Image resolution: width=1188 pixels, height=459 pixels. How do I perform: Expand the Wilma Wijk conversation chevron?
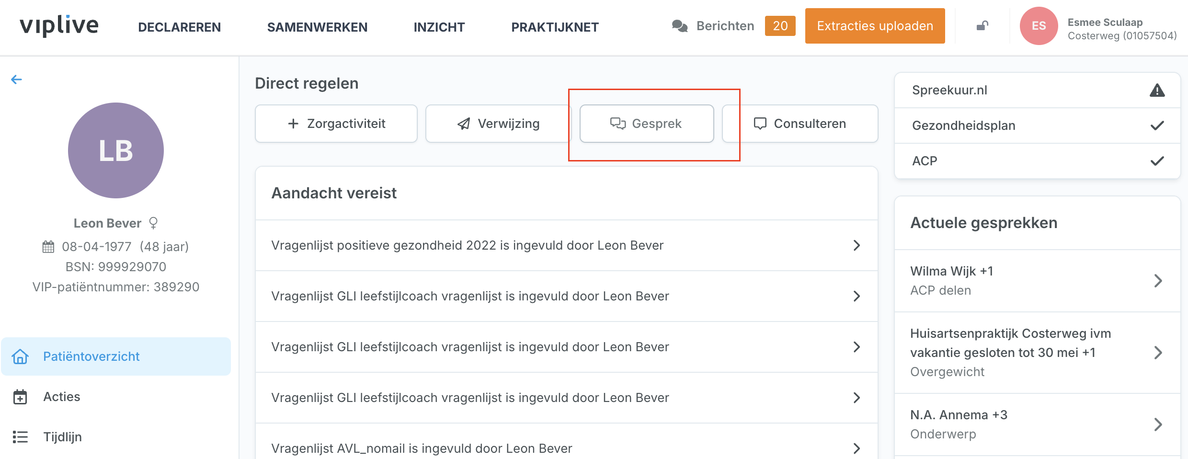[x=1158, y=281]
